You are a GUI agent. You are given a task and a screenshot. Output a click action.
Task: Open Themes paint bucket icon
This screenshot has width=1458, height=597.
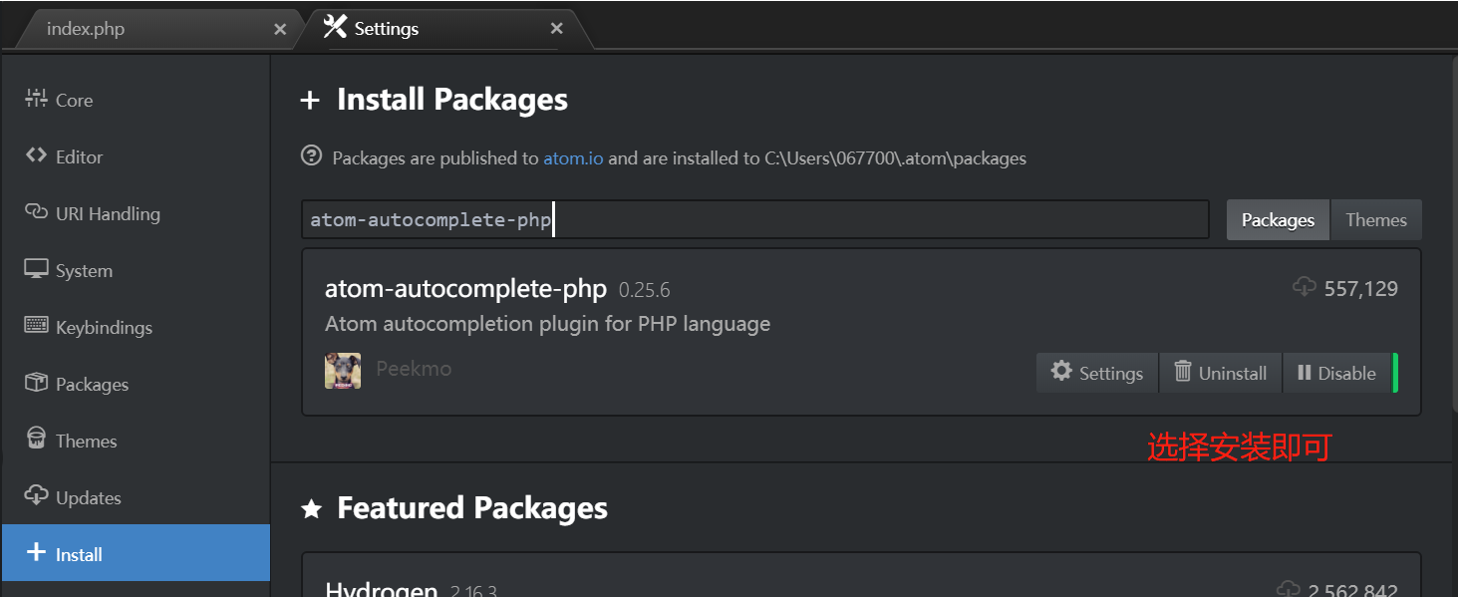(36, 440)
